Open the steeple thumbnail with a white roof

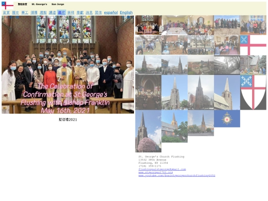coord(227,92)
